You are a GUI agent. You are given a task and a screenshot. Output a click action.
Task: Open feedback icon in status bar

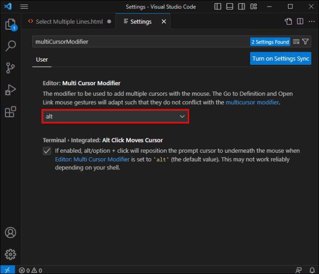coord(299,270)
